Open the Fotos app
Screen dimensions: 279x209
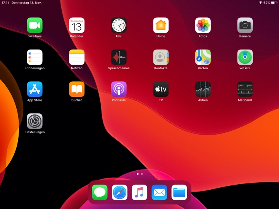pyautogui.click(x=203, y=25)
